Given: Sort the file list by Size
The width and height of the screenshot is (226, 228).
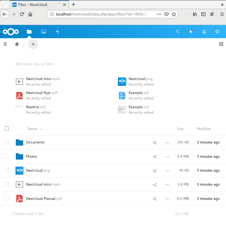Looking at the screenshot, I should [x=180, y=129].
